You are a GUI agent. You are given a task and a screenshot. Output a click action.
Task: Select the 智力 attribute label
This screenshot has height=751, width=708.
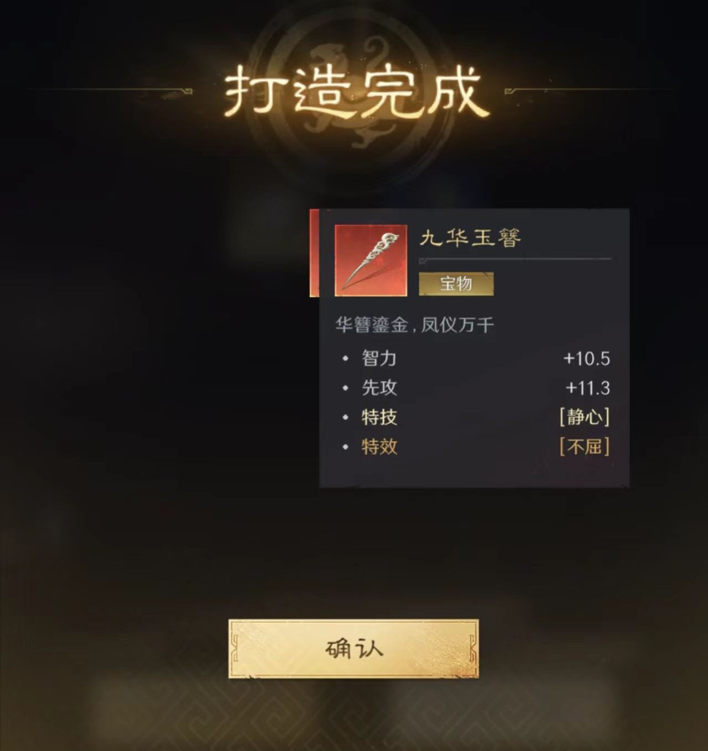[x=379, y=358]
